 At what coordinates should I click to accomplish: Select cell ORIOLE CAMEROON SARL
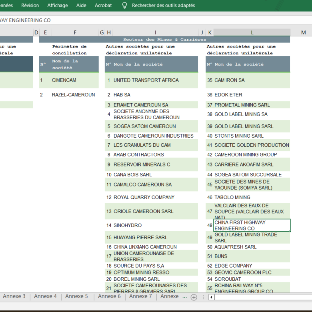coord(156,211)
